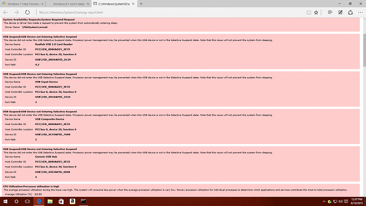Open the Share icon in Edge toolbar
Viewport: 366px width, 206px height.
click(x=350, y=12)
